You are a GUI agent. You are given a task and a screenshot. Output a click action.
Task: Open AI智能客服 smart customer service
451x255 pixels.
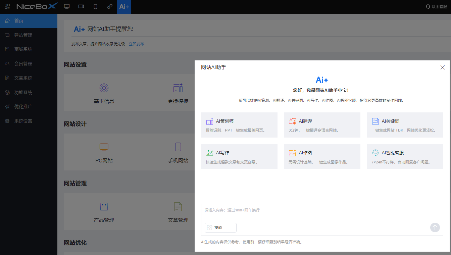coord(405,156)
